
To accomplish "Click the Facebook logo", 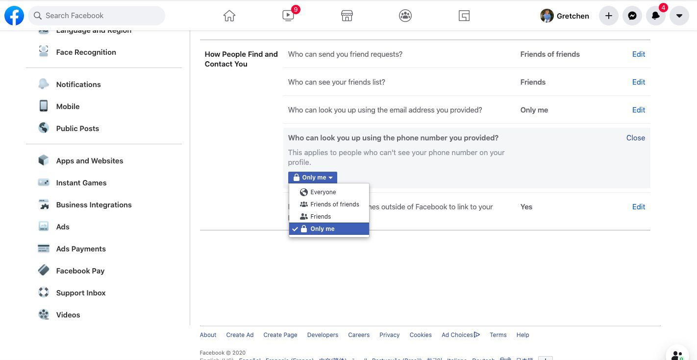I will [x=14, y=16].
